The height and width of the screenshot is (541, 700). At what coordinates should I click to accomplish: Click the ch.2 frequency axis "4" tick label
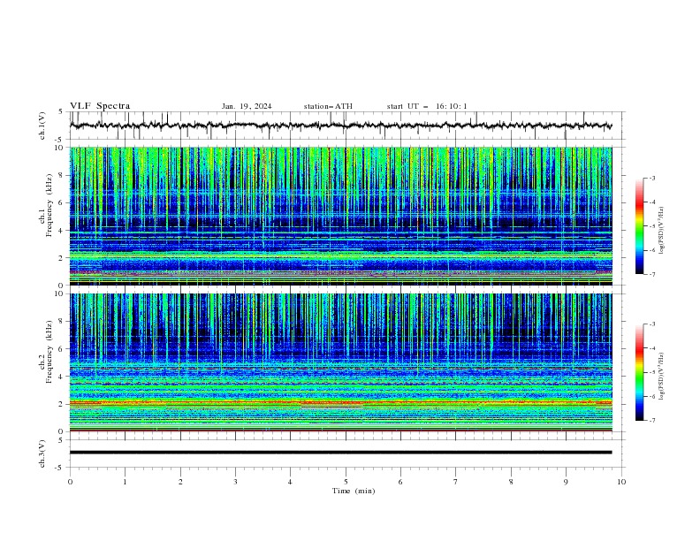coord(61,377)
